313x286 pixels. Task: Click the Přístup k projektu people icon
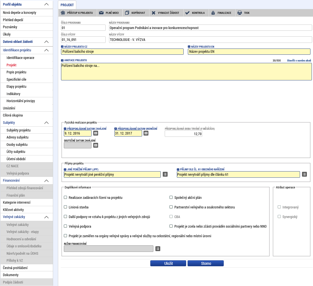[63, 13]
